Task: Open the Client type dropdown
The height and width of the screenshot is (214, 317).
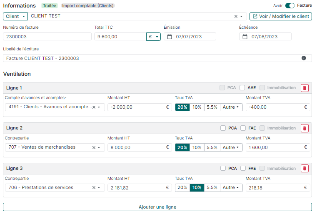Action: [x=15, y=16]
